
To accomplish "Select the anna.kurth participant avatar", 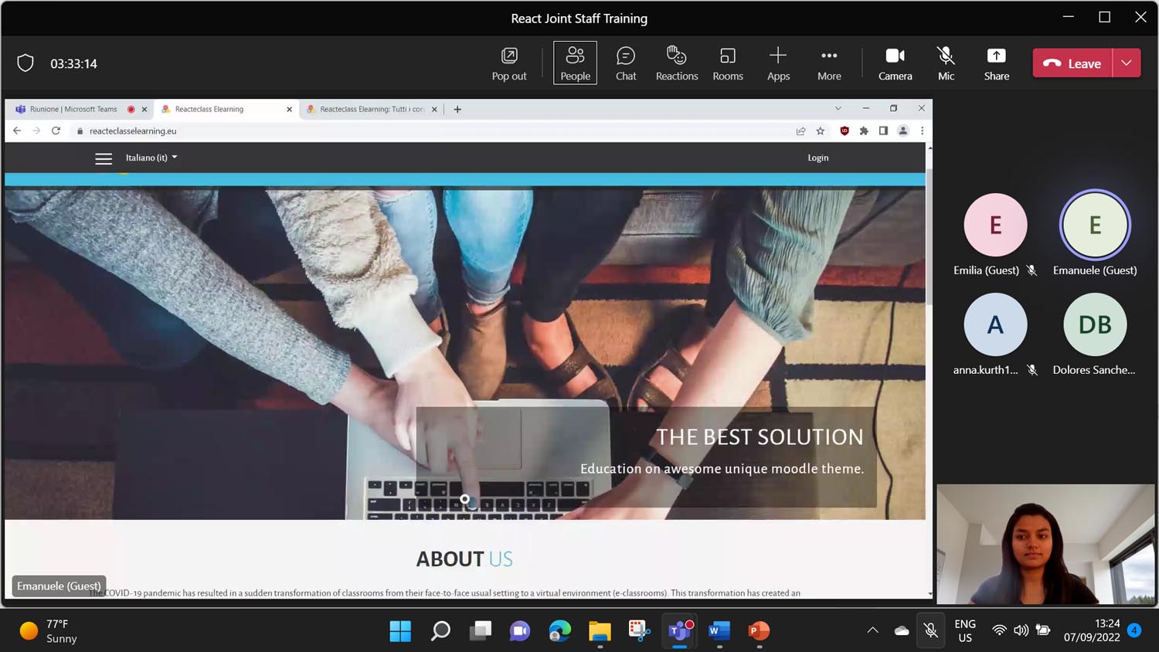I will pos(995,324).
